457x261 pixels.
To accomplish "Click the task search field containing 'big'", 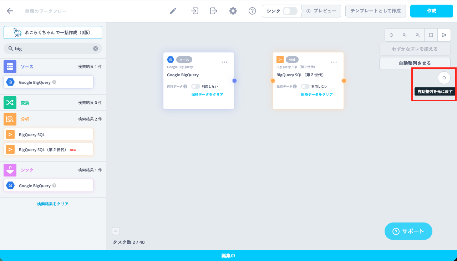I will pos(53,48).
